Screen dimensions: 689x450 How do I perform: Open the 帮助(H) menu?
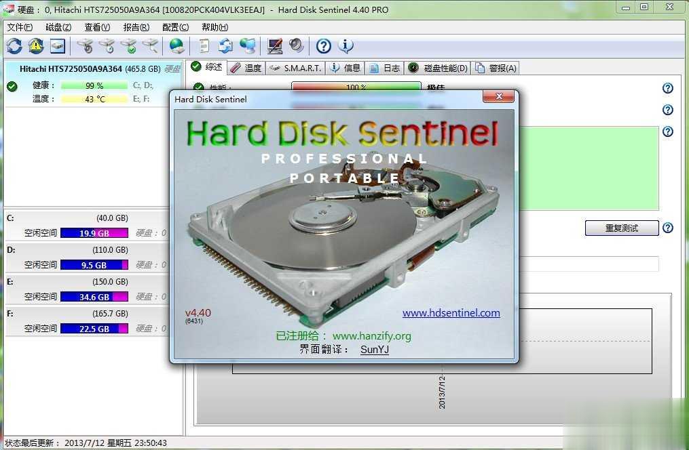click(215, 27)
